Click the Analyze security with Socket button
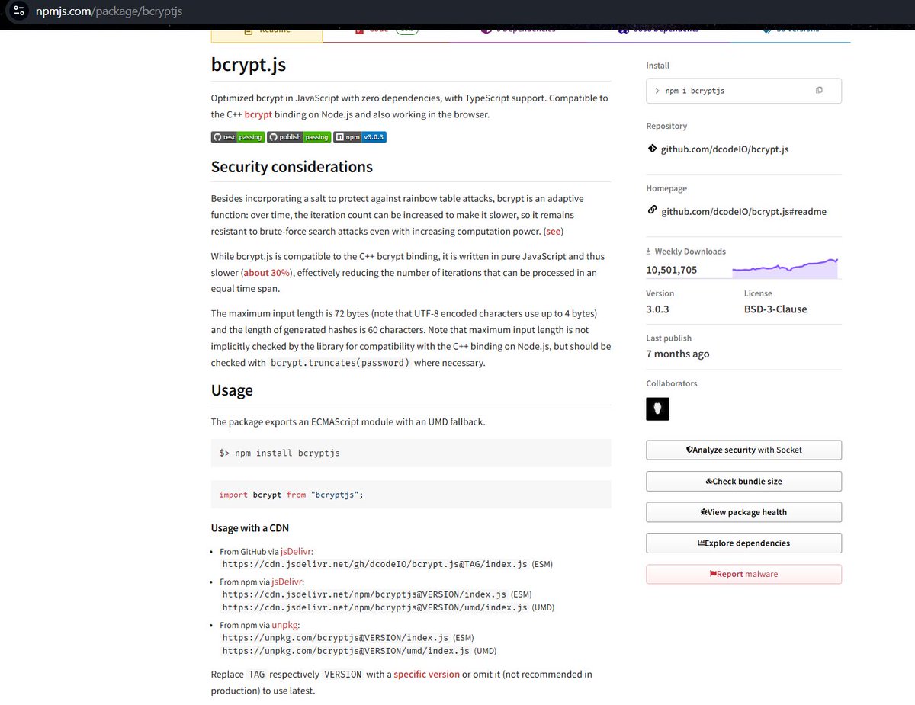This screenshot has width=915, height=705. click(743, 450)
